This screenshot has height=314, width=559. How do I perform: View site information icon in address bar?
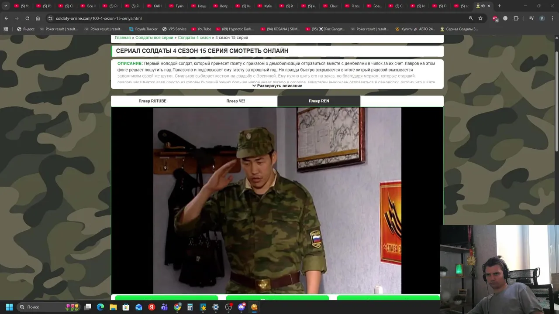point(50,18)
